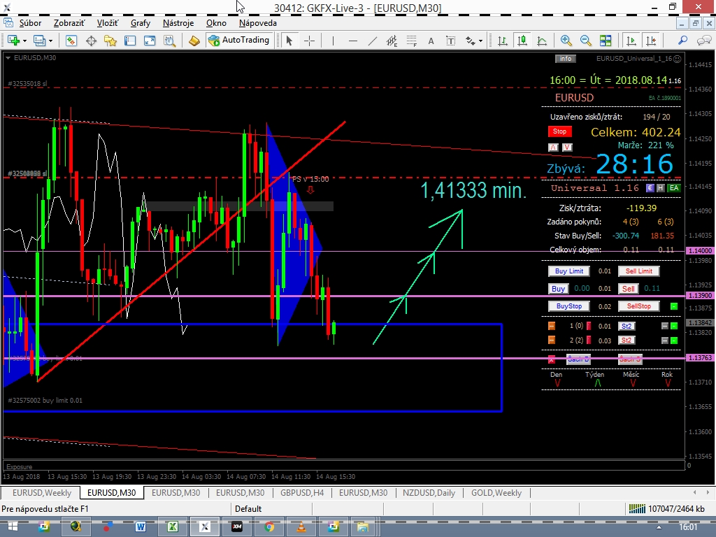This screenshot has height=537, width=716.
Task: Select the trendline drawing tool
Action: 373,41
